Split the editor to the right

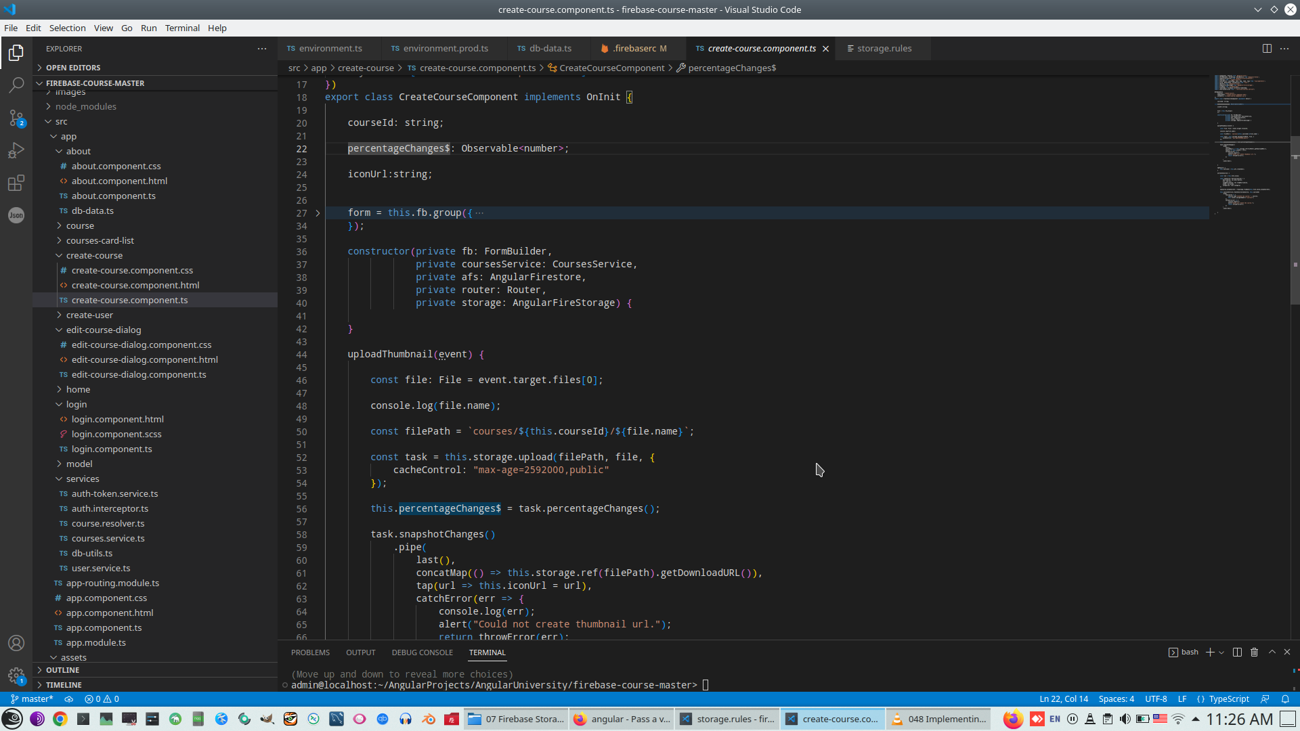coord(1267,49)
